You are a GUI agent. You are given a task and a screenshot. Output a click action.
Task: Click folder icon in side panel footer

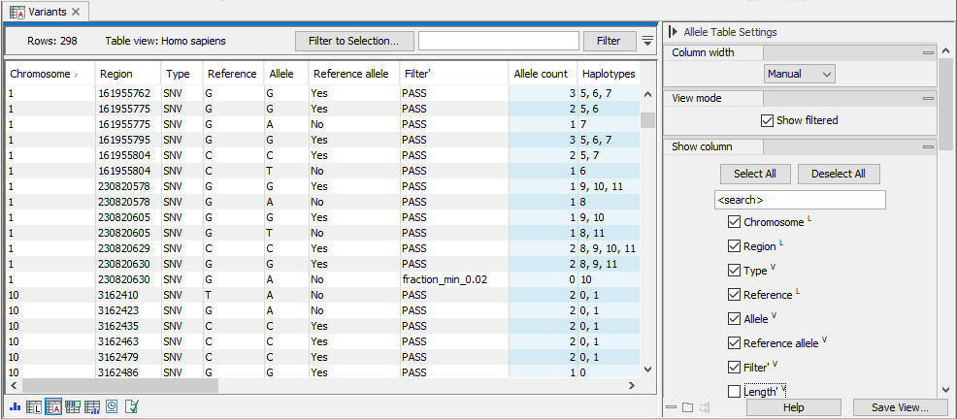(x=688, y=406)
